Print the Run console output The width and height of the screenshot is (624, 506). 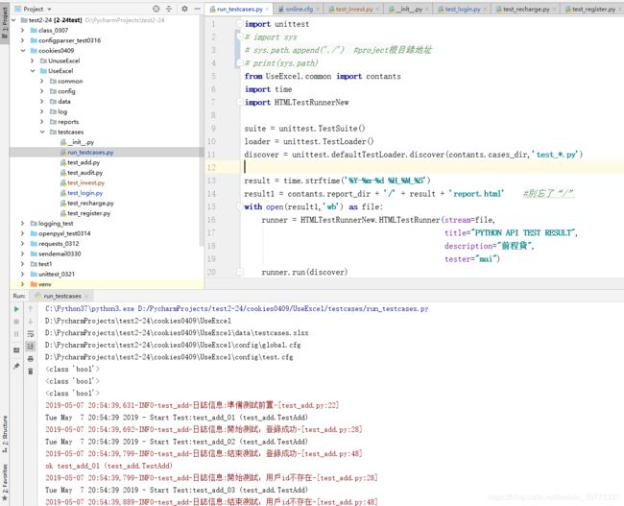coord(31,359)
